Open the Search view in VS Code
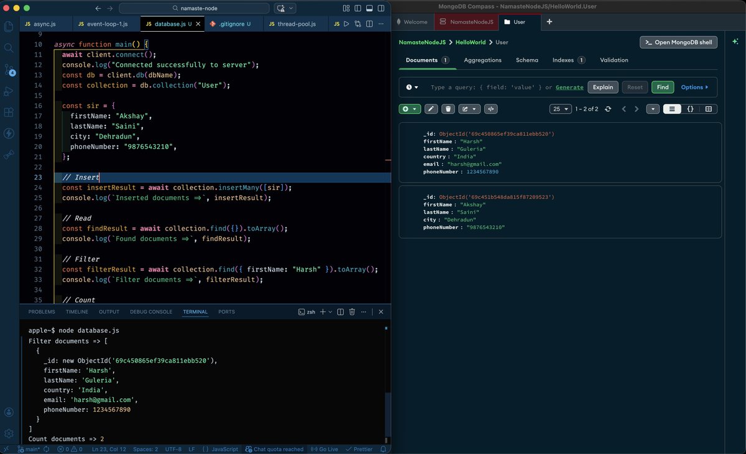The height and width of the screenshot is (454, 746). pyautogui.click(x=9, y=48)
